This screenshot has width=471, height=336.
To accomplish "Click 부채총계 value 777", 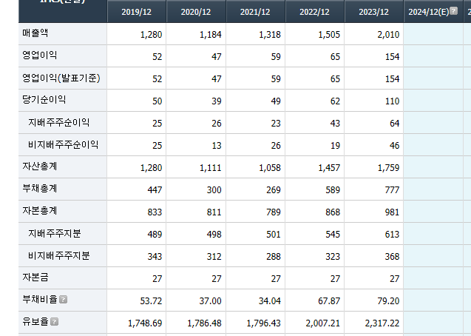I will coord(393,190).
